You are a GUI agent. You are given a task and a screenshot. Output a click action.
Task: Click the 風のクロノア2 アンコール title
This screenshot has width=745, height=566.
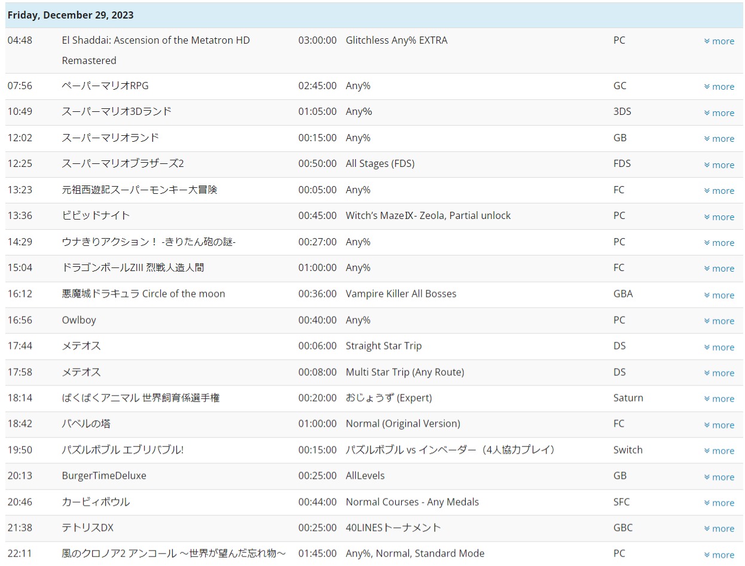tap(174, 553)
